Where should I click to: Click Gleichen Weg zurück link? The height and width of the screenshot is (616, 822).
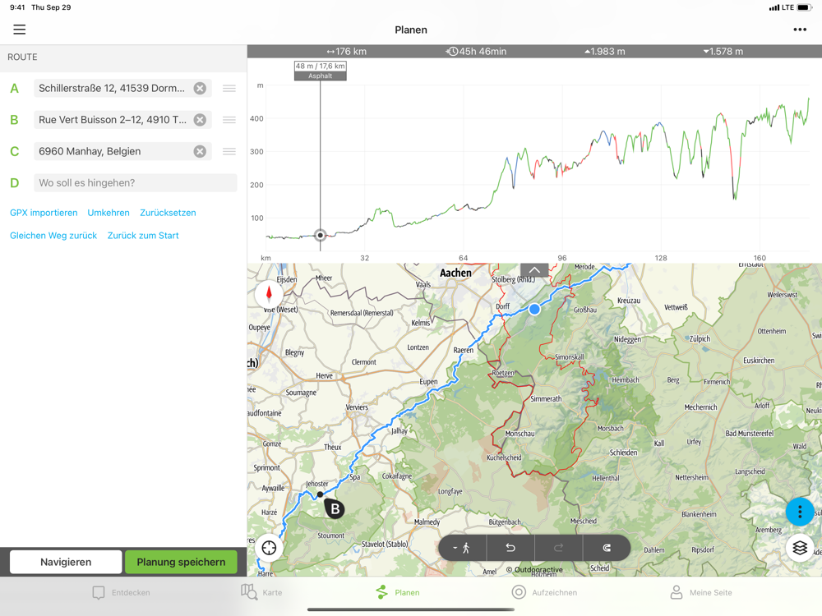click(x=53, y=236)
